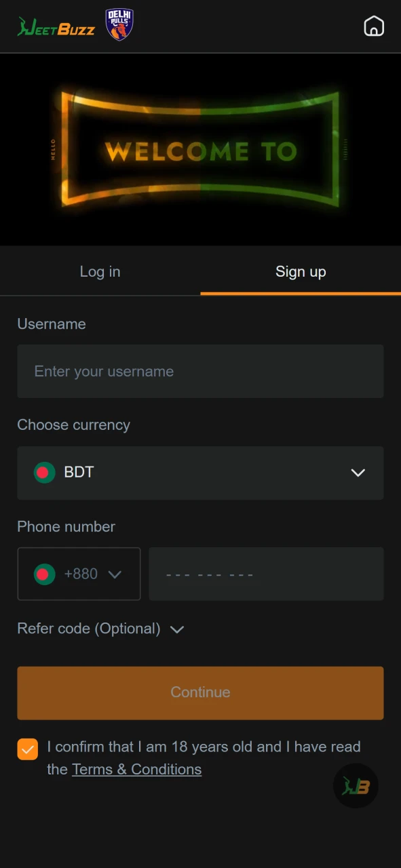This screenshot has height=868, width=401.
Task: Select the Sign up tab
Action: pos(301,271)
